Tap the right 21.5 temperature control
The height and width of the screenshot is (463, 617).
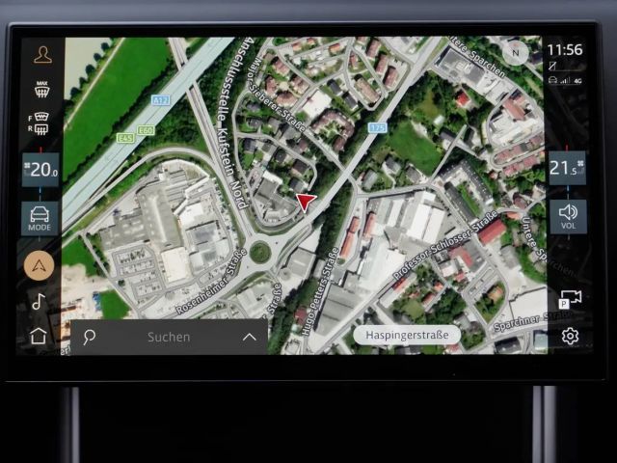pyautogui.click(x=567, y=168)
